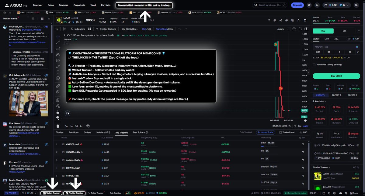
Task: Toggle USD/SOL price currency
Action: tap(147, 29)
